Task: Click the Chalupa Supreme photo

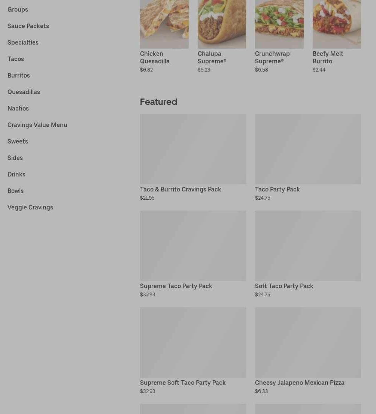Action: pos(222,24)
